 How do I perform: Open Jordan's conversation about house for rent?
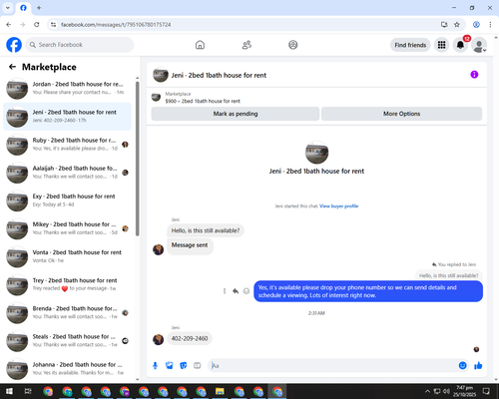click(68, 88)
